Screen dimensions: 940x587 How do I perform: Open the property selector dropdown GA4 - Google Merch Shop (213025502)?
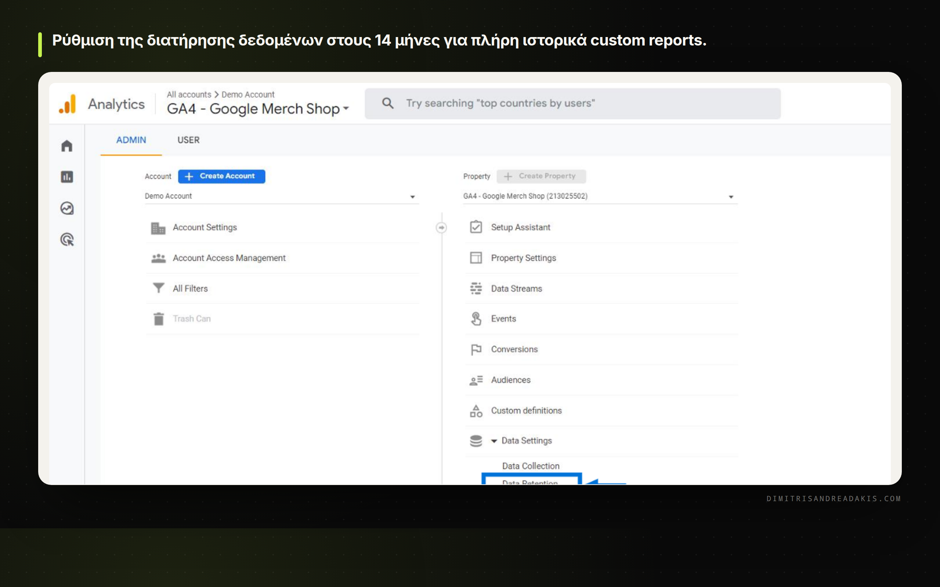click(x=600, y=196)
